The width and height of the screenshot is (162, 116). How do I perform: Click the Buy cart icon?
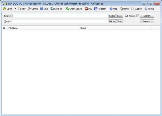[x=88, y=9]
